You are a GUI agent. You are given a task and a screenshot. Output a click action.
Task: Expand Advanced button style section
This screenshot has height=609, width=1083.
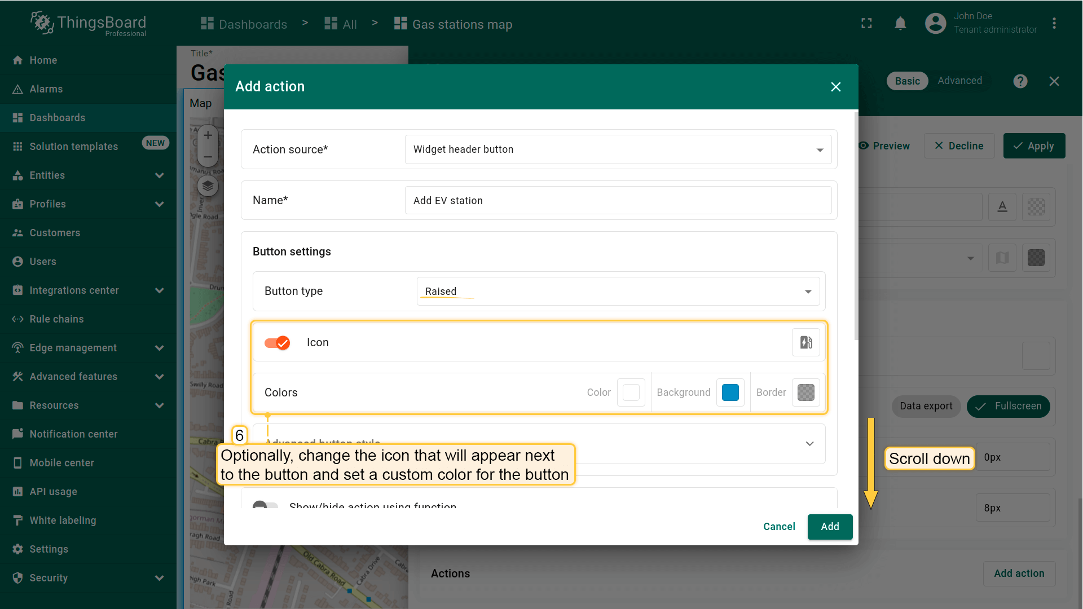[x=809, y=444]
